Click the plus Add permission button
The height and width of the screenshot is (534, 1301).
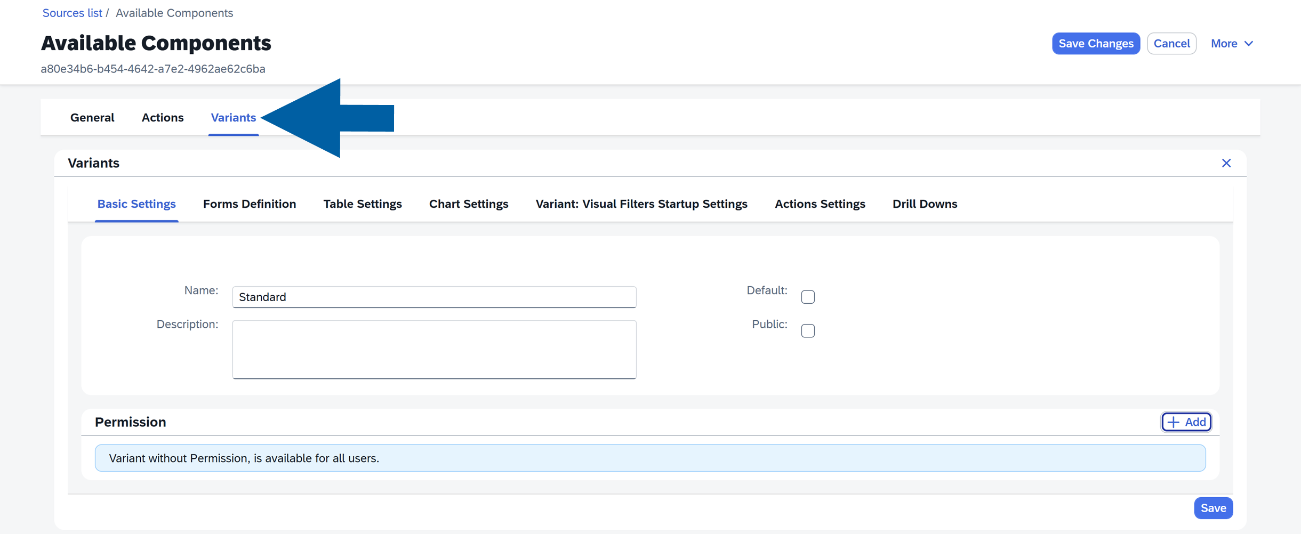click(x=1186, y=422)
